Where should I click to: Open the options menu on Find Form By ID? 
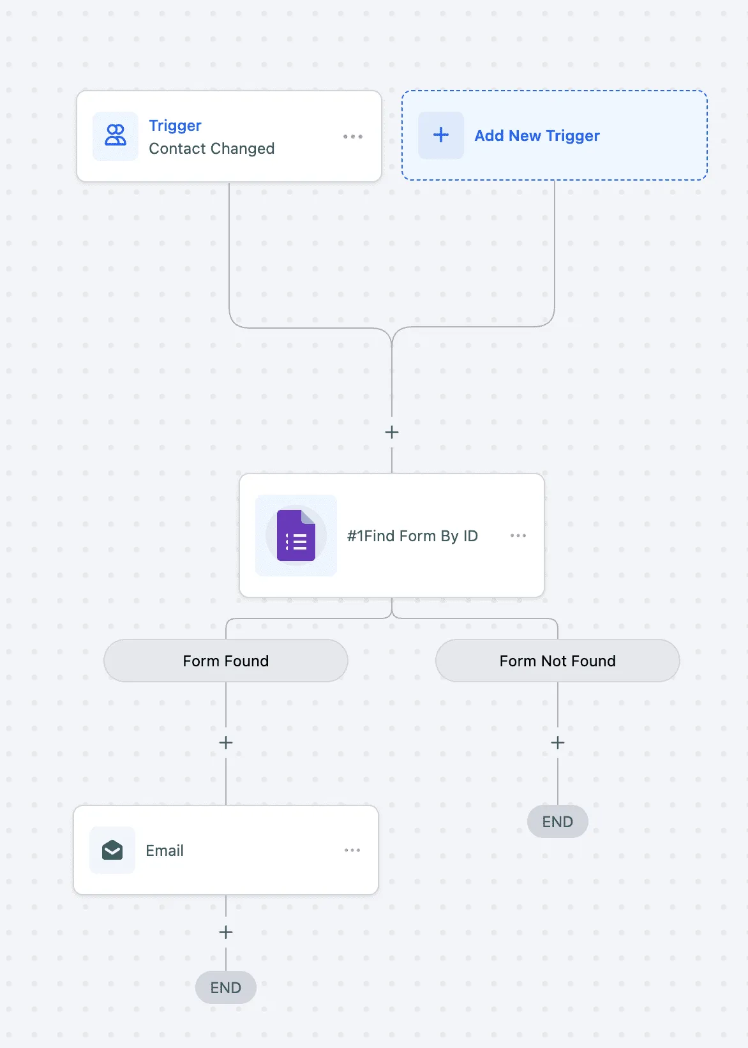coord(518,536)
